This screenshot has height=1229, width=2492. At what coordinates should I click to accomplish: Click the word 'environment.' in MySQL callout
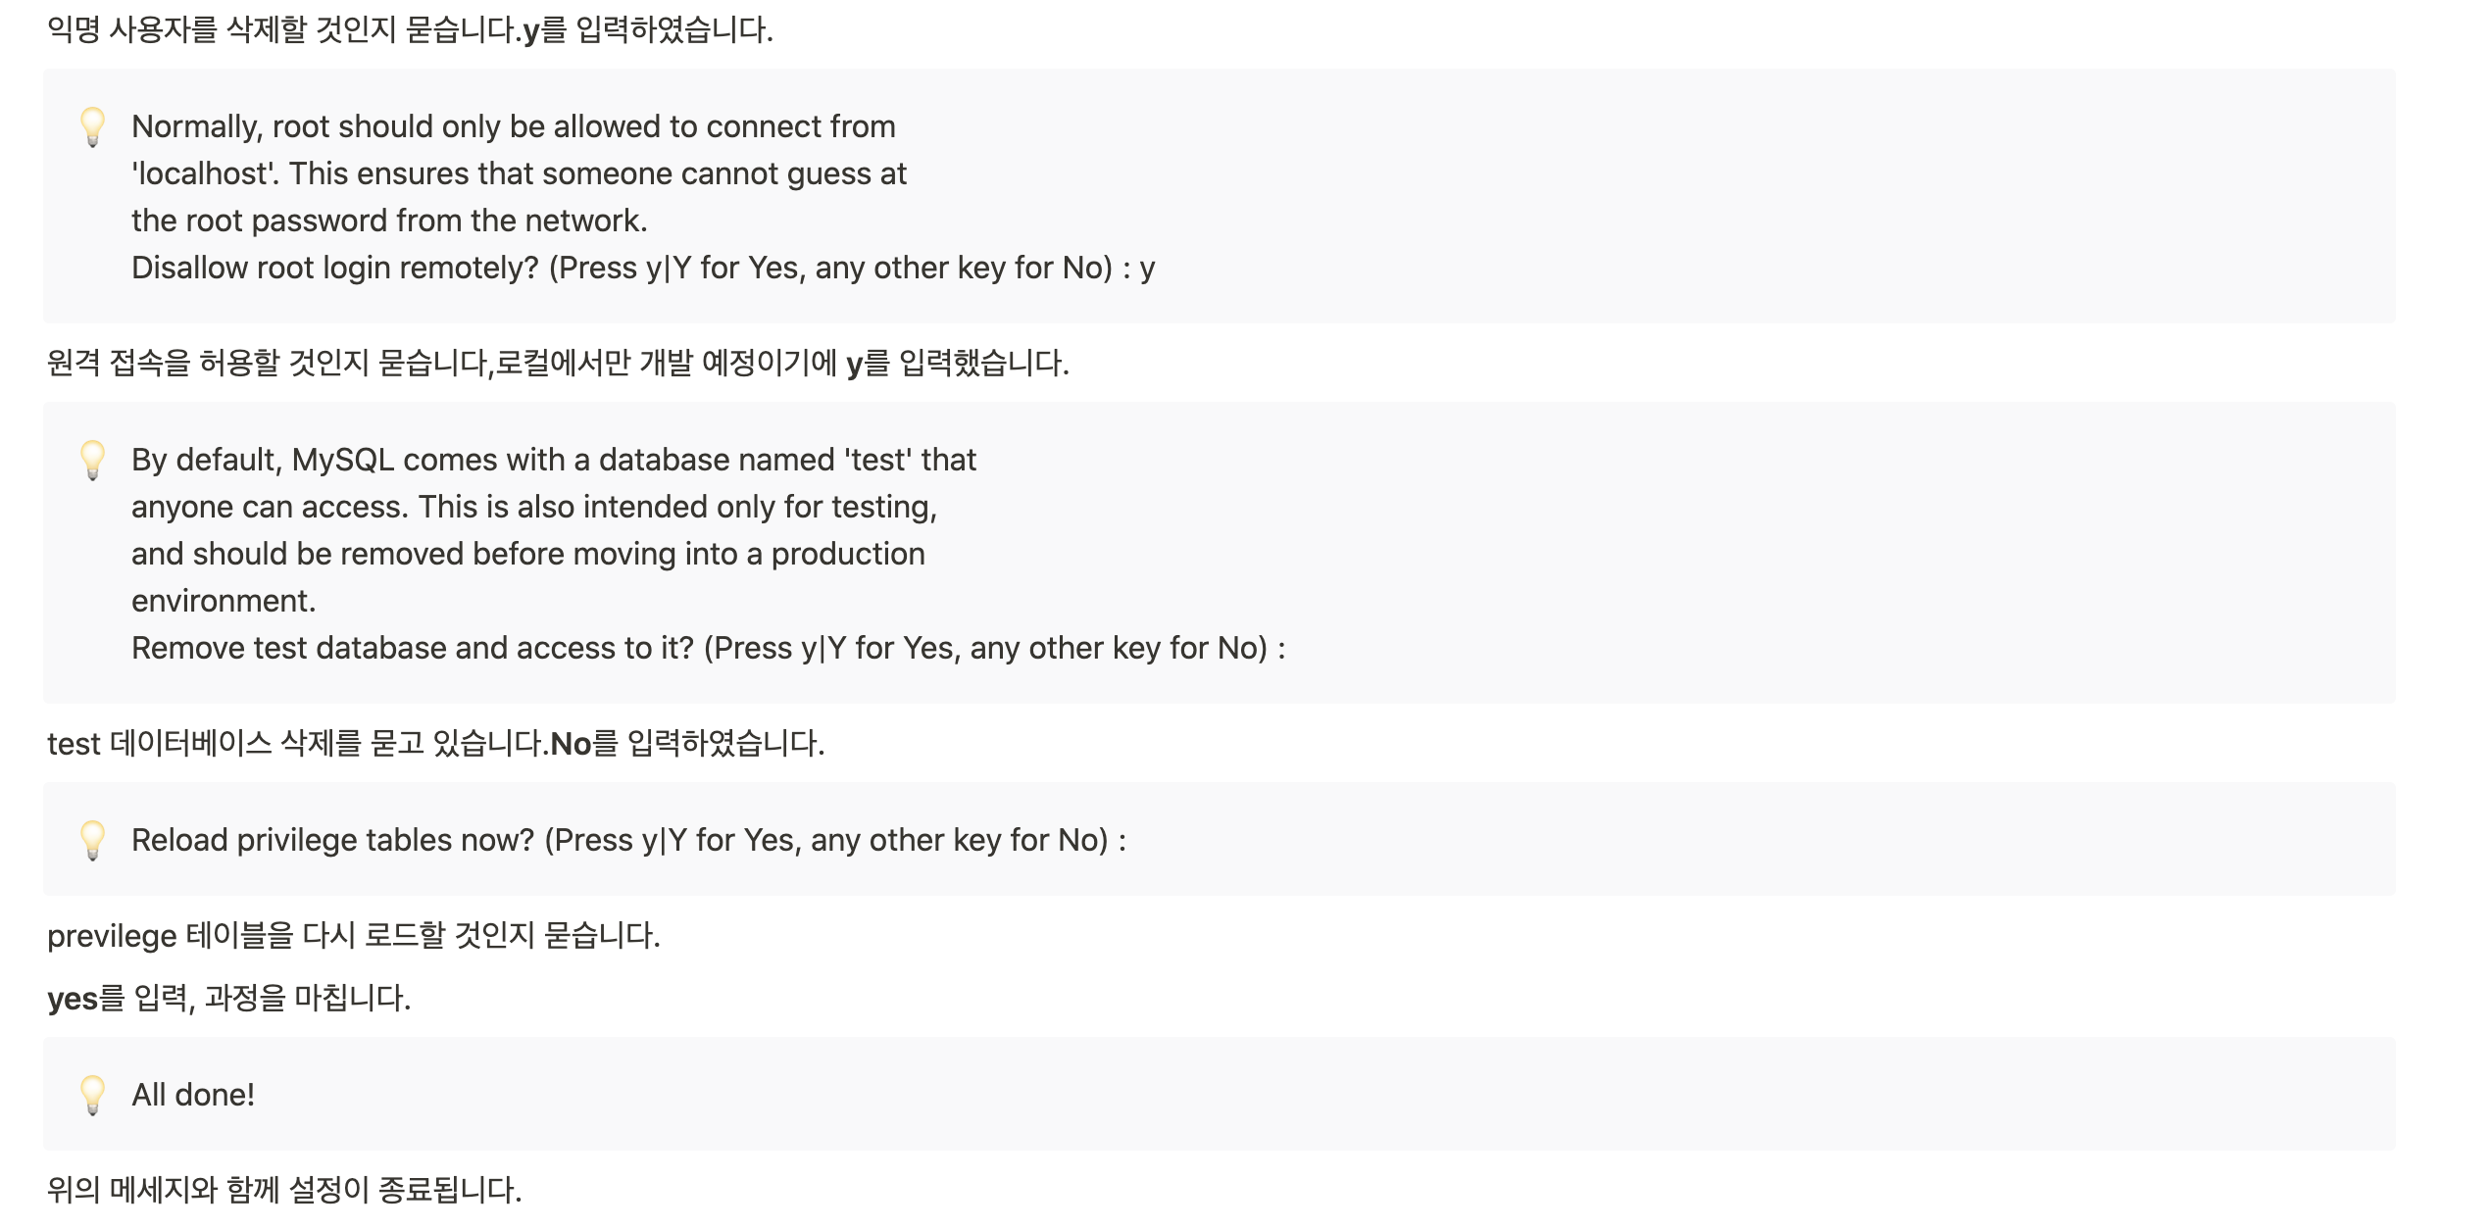[x=224, y=601]
